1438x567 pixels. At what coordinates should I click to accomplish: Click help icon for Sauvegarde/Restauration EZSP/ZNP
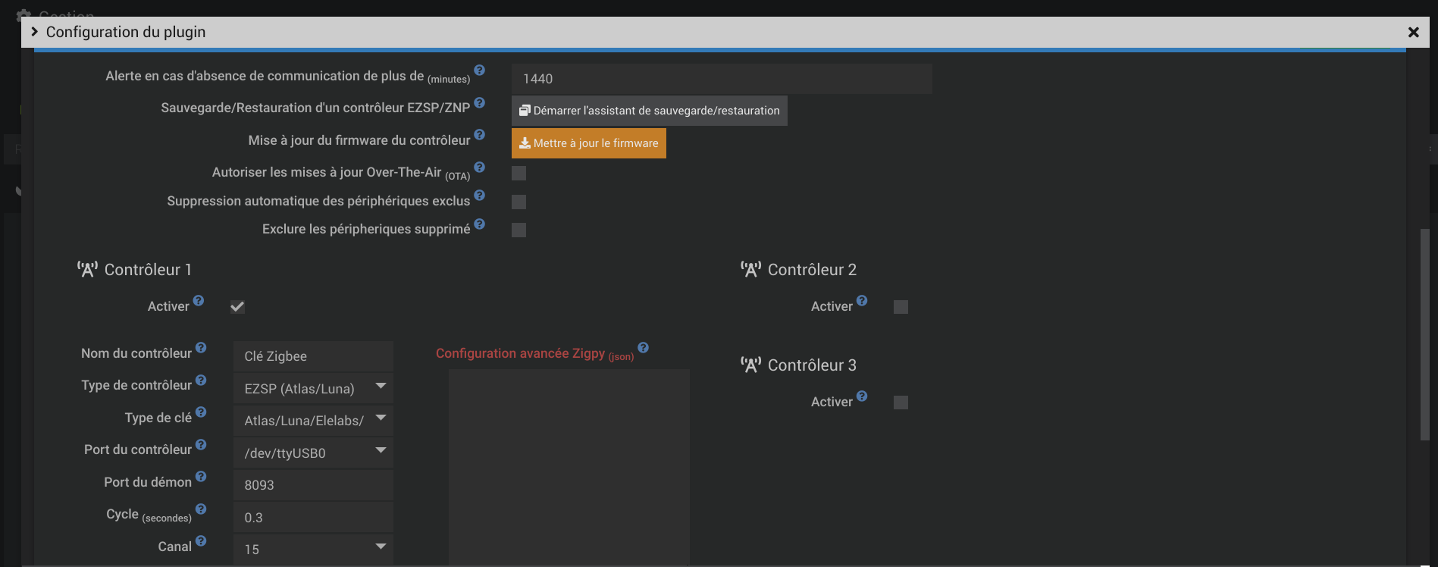[x=479, y=103]
